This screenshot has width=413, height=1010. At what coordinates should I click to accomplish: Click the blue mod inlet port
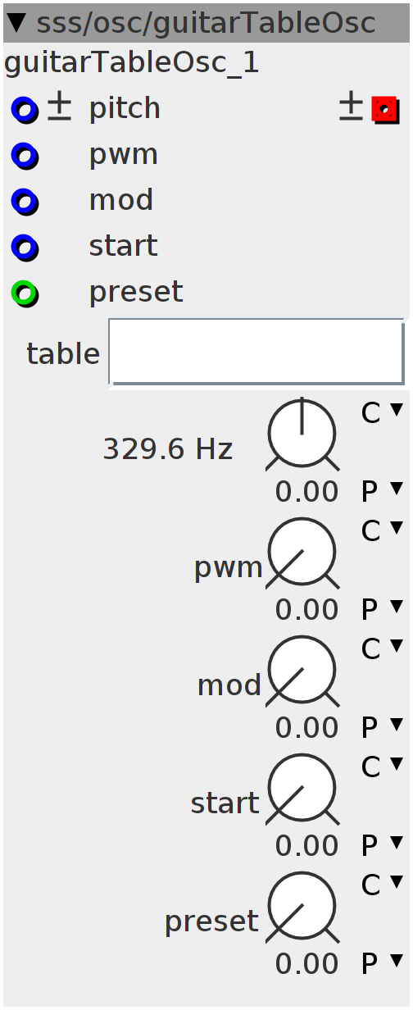click(25, 201)
